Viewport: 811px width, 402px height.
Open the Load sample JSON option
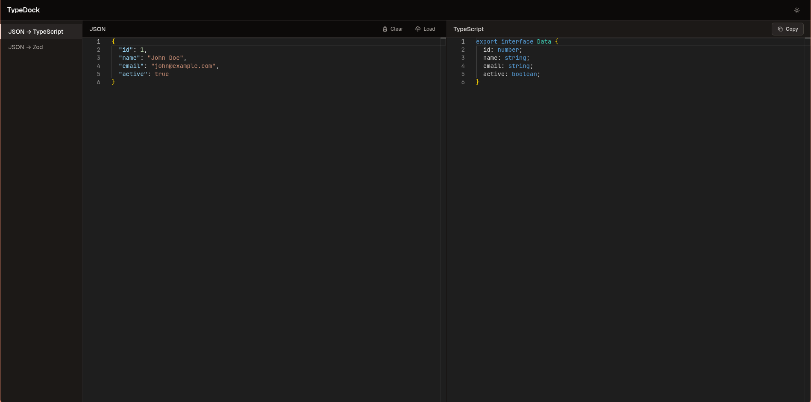425,29
